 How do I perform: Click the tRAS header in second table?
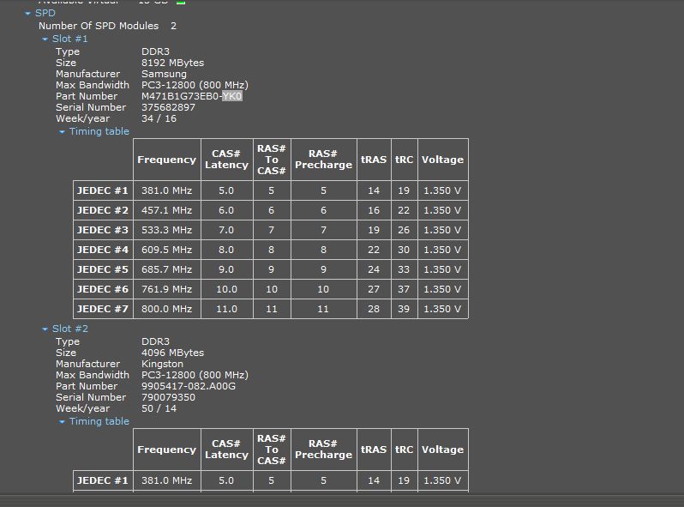[374, 450]
